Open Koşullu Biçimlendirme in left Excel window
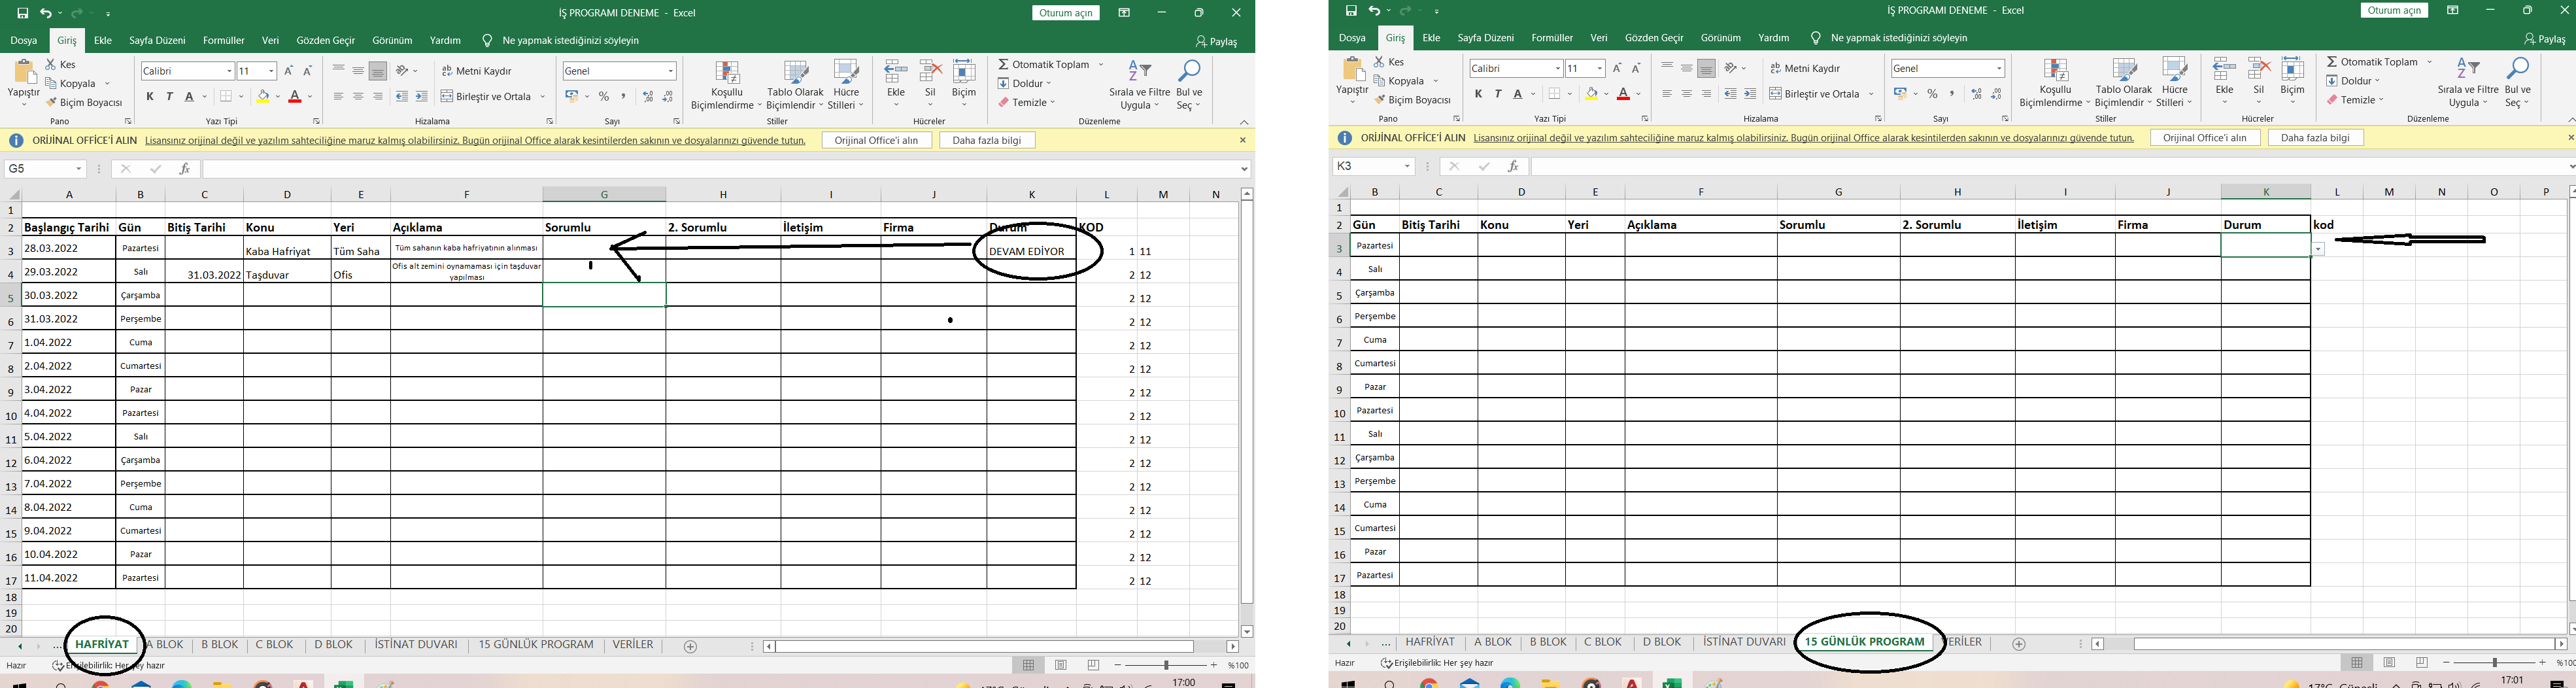The height and width of the screenshot is (688, 2576). (727, 85)
